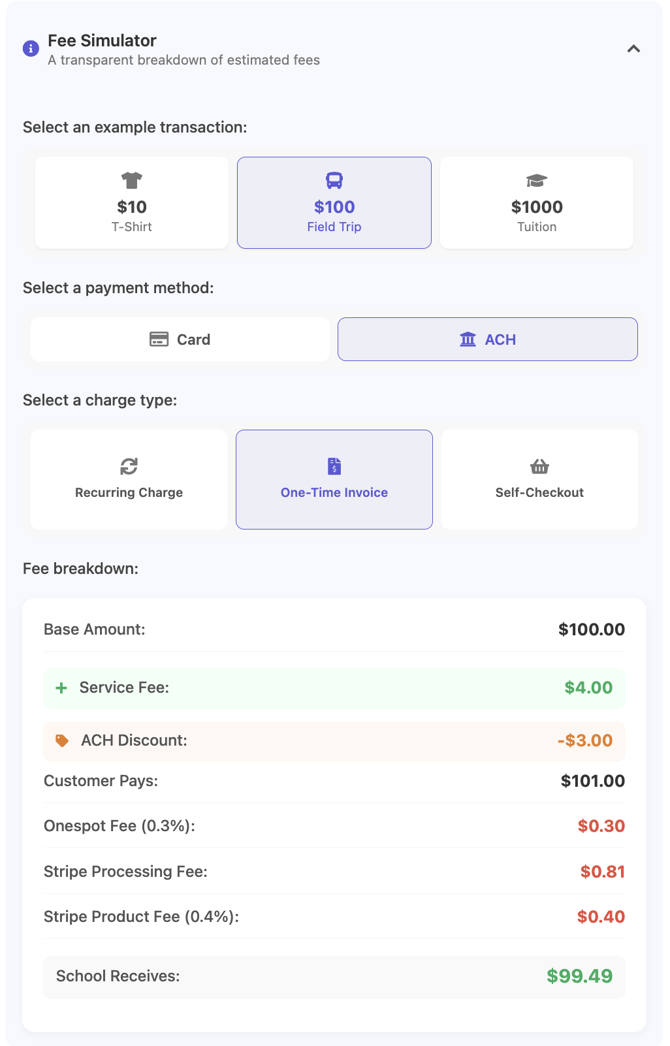670x1046 pixels.
Task: Click the ACH bank building icon
Action: 468,340
